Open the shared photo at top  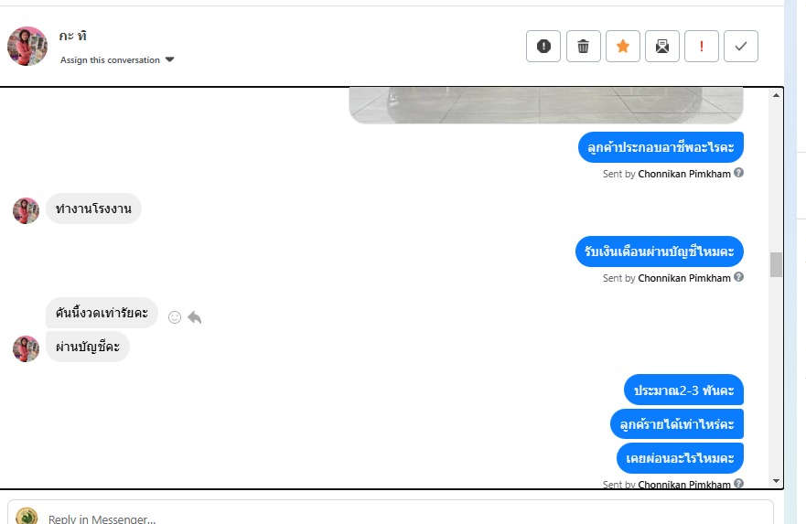pos(546,105)
